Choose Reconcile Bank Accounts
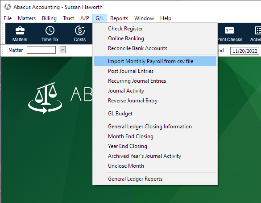The height and width of the screenshot is (203, 261). pyautogui.click(x=155, y=48)
